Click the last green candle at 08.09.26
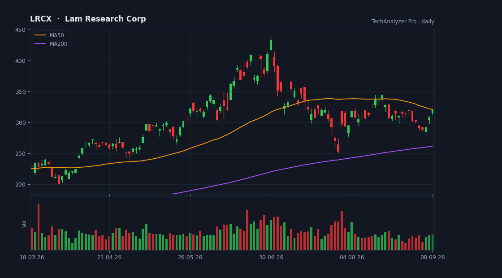Viewport: 502px width, 278px height. pyautogui.click(x=433, y=112)
